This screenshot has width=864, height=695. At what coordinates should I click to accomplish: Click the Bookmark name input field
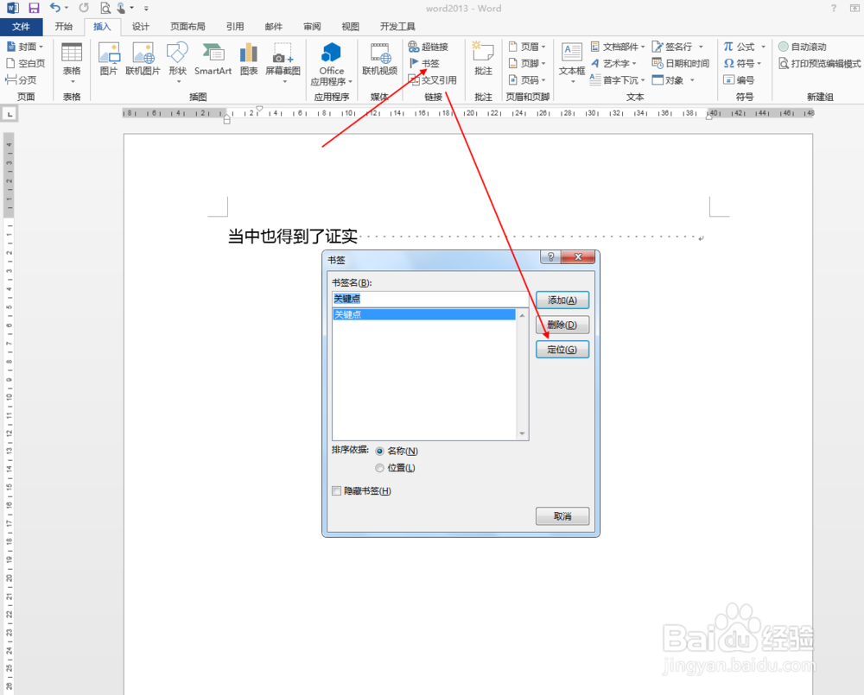[430, 299]
